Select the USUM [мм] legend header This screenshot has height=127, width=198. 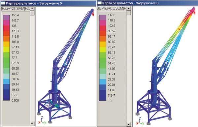112,9
